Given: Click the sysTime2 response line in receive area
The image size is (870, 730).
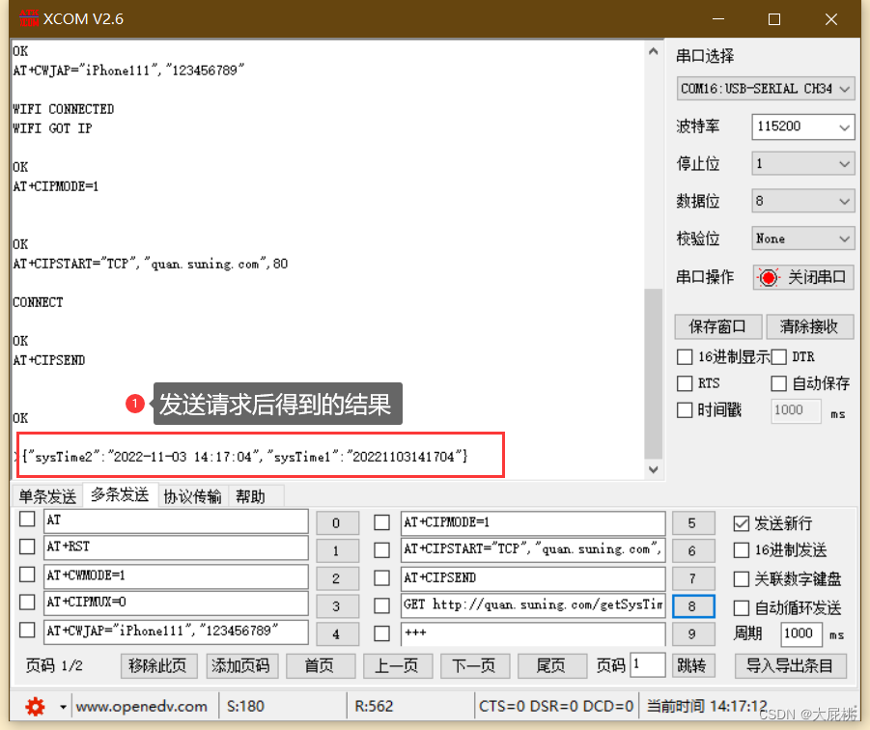Looking at the screenshot, I should click(244, 457).
